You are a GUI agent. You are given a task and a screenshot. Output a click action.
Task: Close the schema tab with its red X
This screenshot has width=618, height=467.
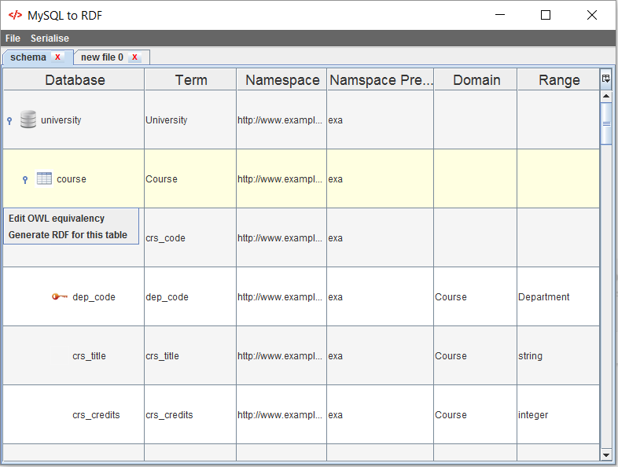[57, 57]
